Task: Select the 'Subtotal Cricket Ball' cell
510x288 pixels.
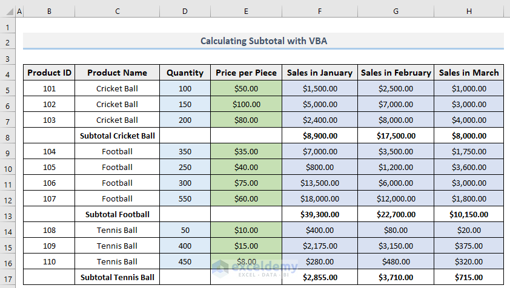Action: click(x=117, y=136)
